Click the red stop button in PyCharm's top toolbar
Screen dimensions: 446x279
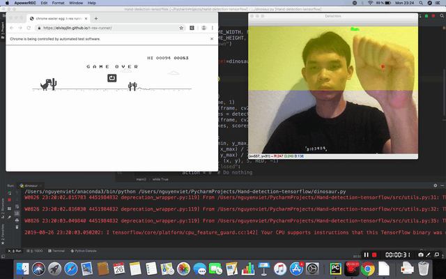pyautogui.click(x=433, y=15)
